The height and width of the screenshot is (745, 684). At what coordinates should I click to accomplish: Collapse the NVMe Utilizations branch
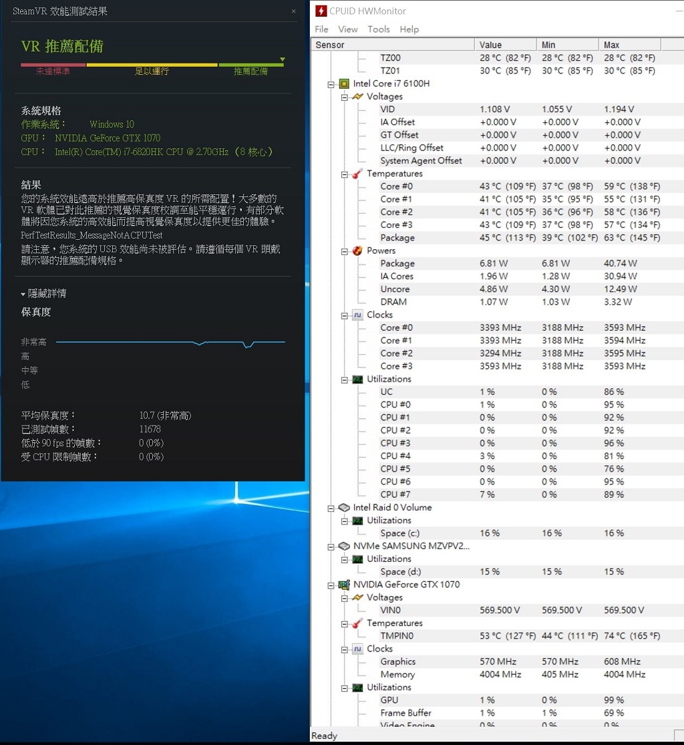click(345, 560)
